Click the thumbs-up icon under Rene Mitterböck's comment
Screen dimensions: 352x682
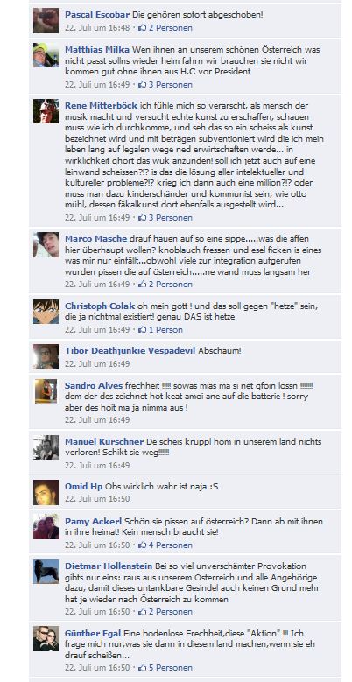[x=142, y=217]
